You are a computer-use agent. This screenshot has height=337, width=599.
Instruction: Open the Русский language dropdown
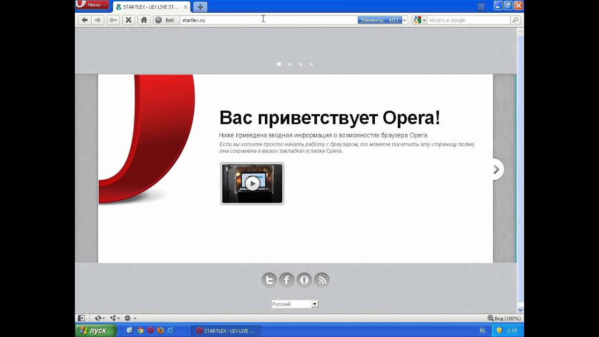295,304
